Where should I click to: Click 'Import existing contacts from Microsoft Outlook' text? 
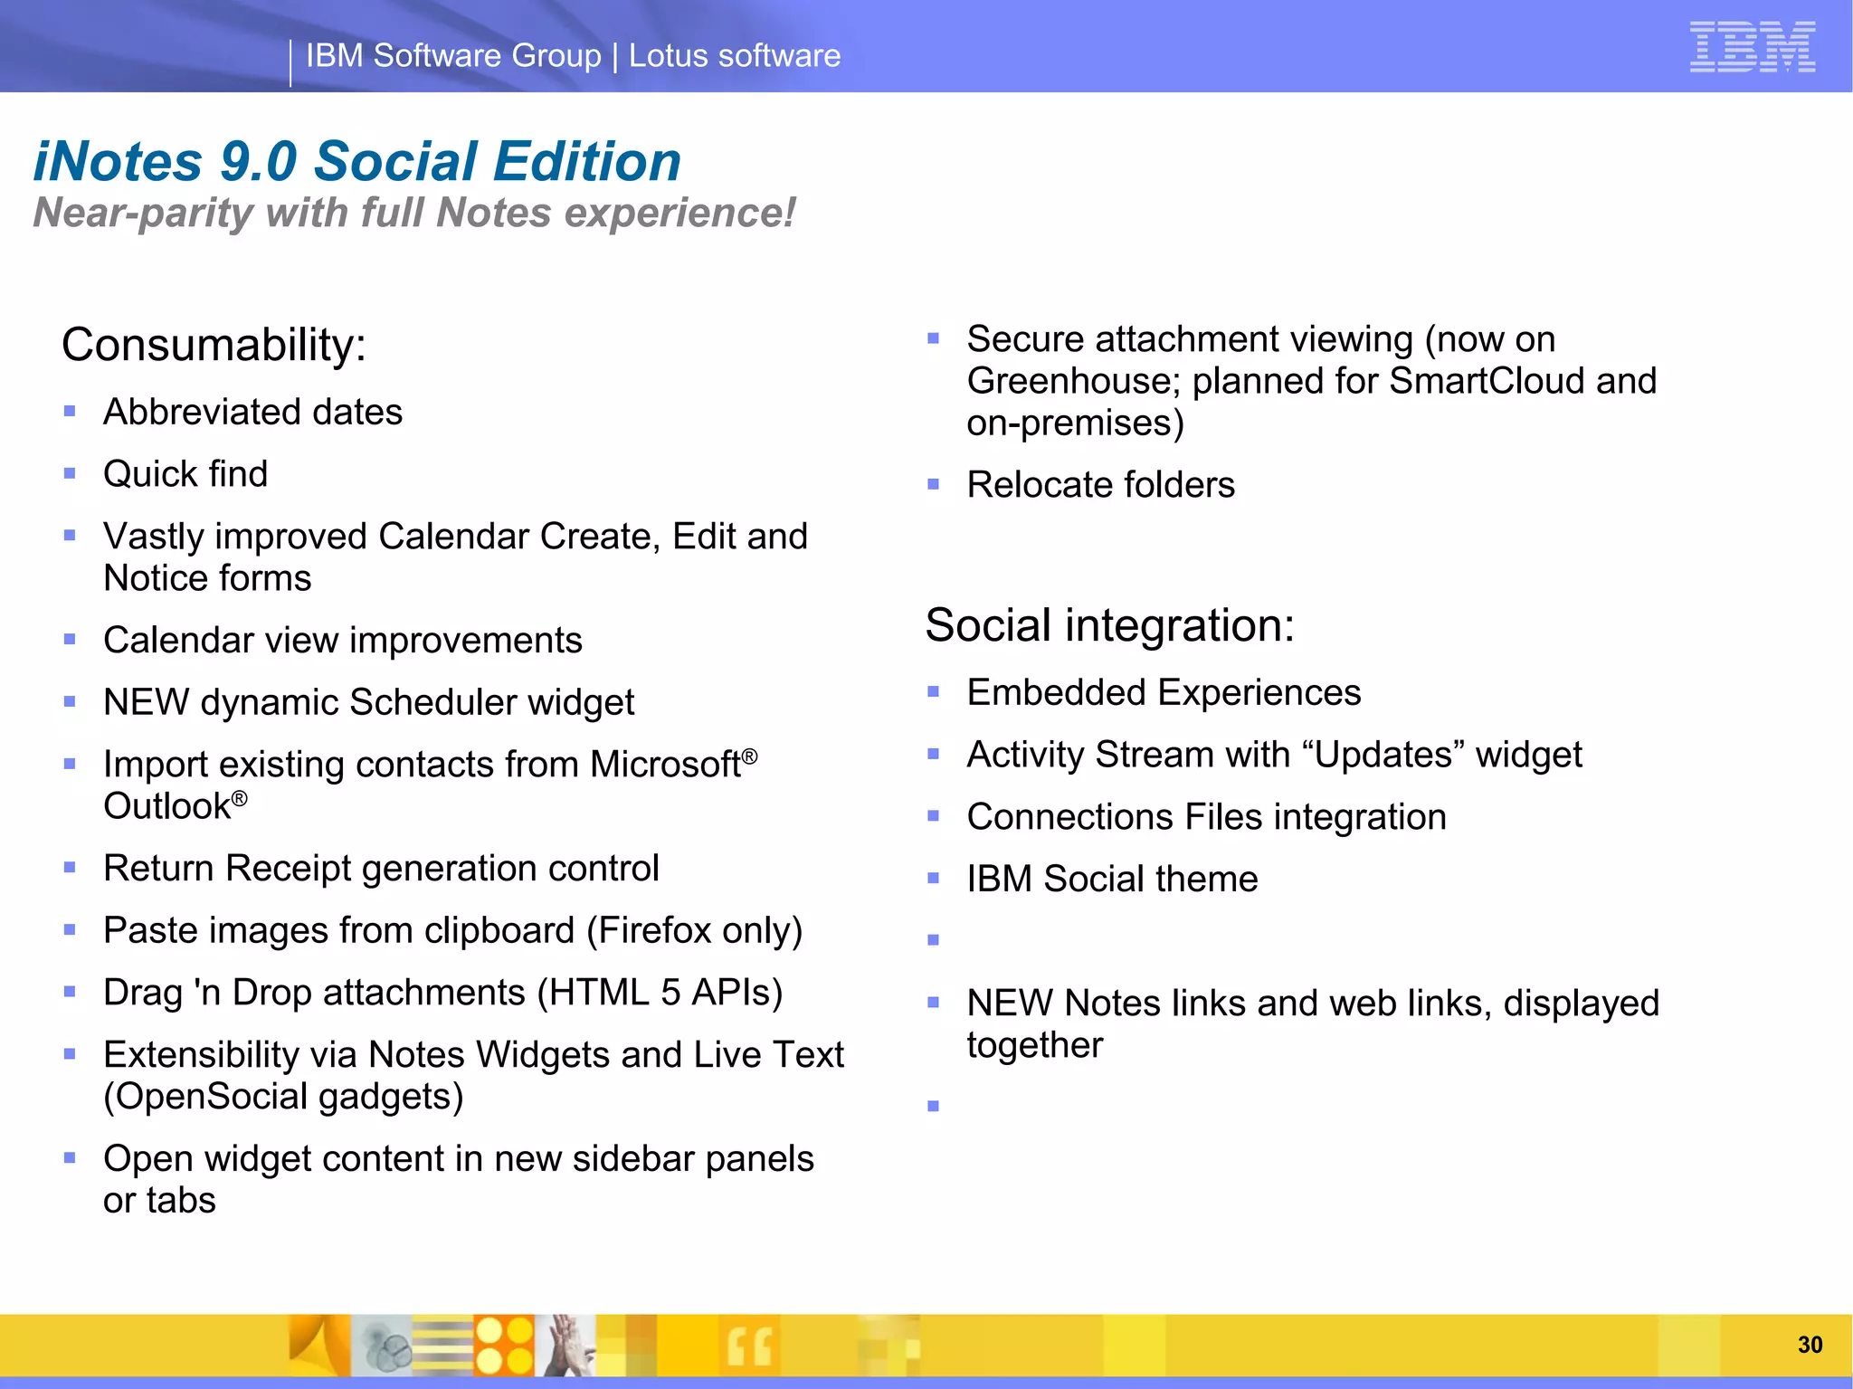click(x=430, y=785)
